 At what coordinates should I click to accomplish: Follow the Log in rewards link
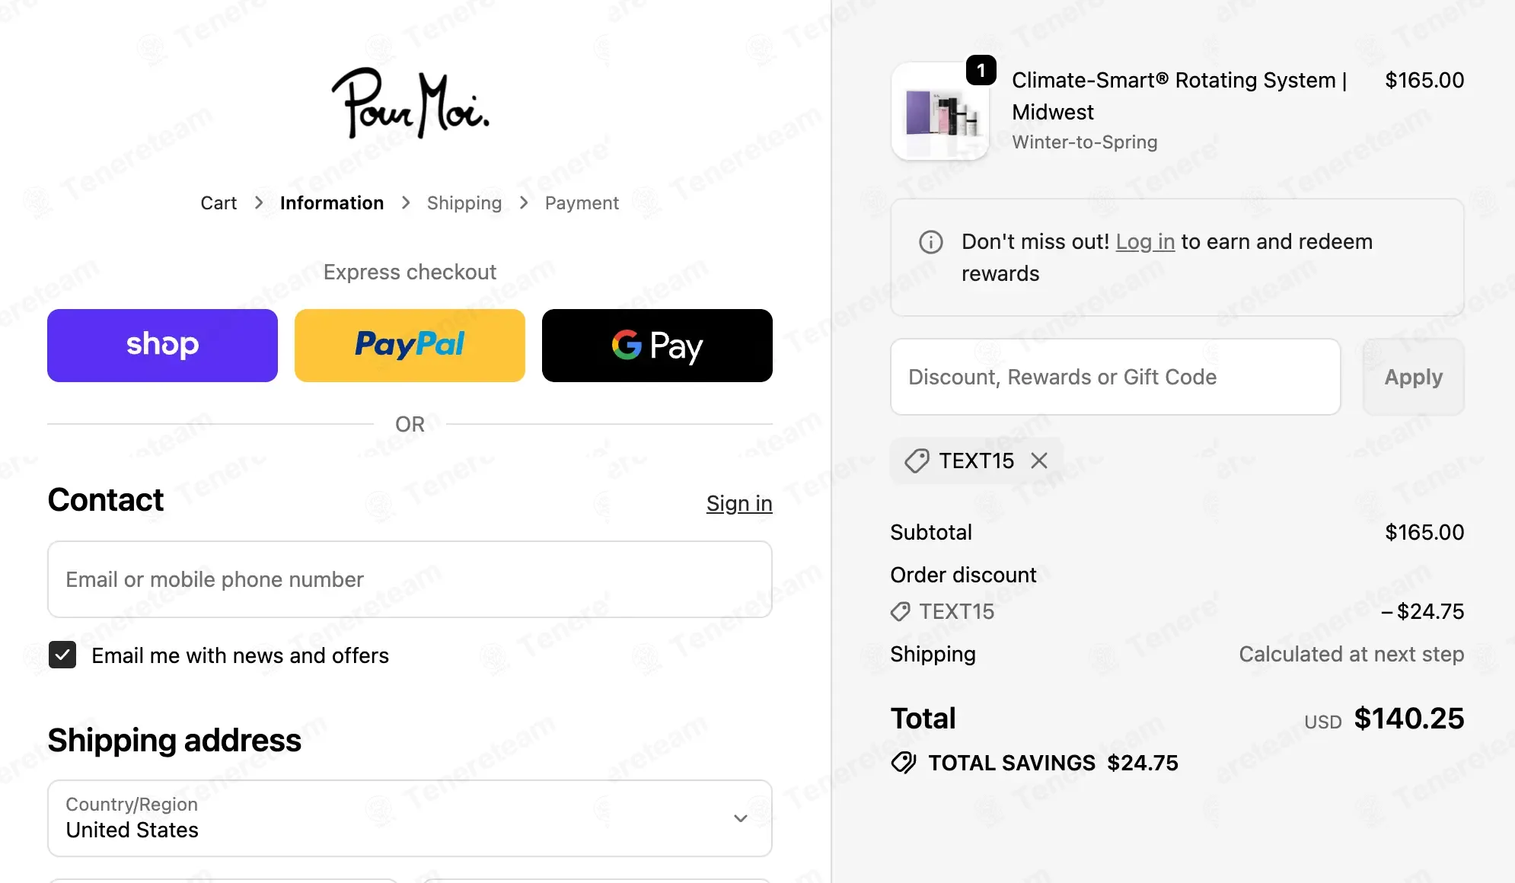click(x=1145, y=242)
